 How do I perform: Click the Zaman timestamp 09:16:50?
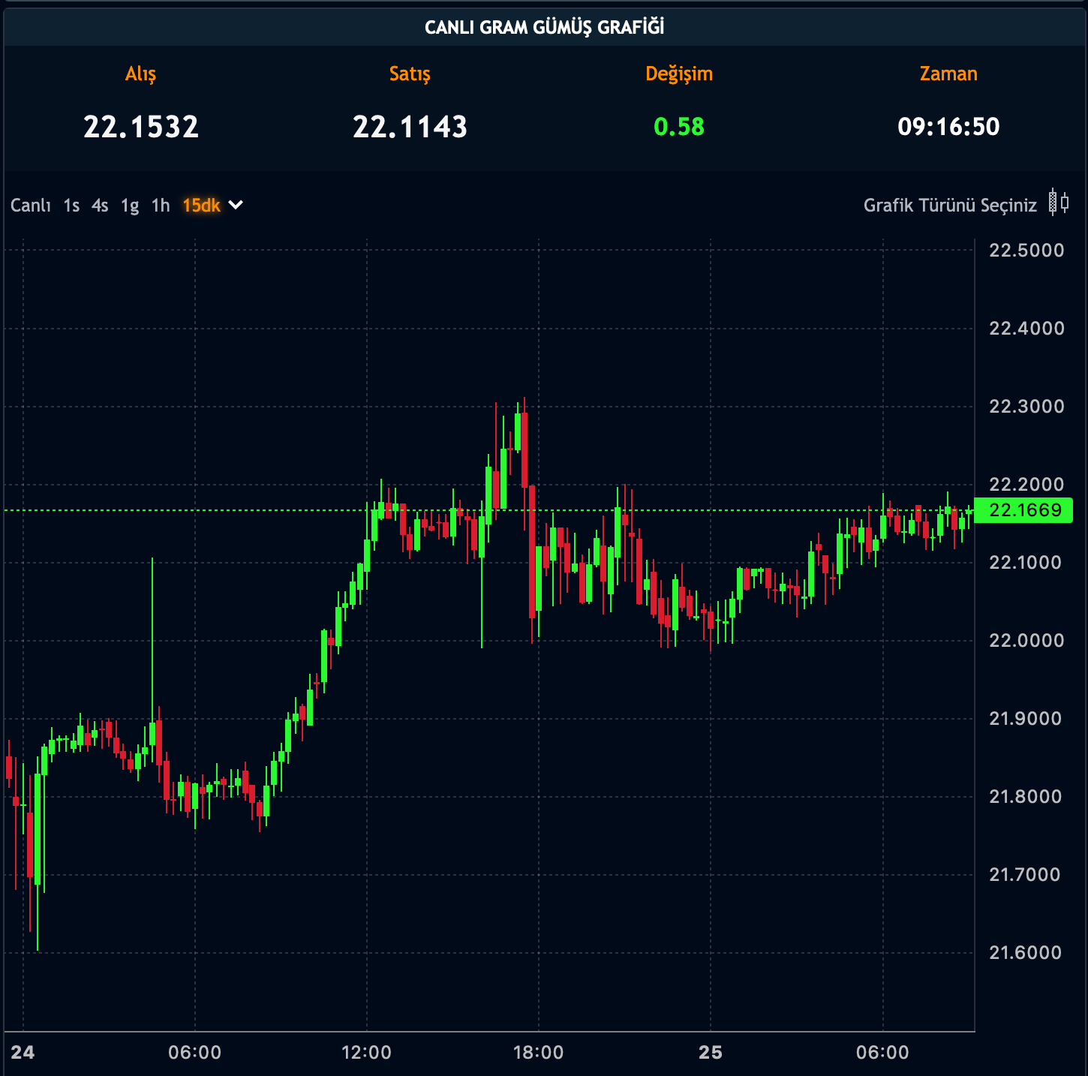(x=948, y=127)
